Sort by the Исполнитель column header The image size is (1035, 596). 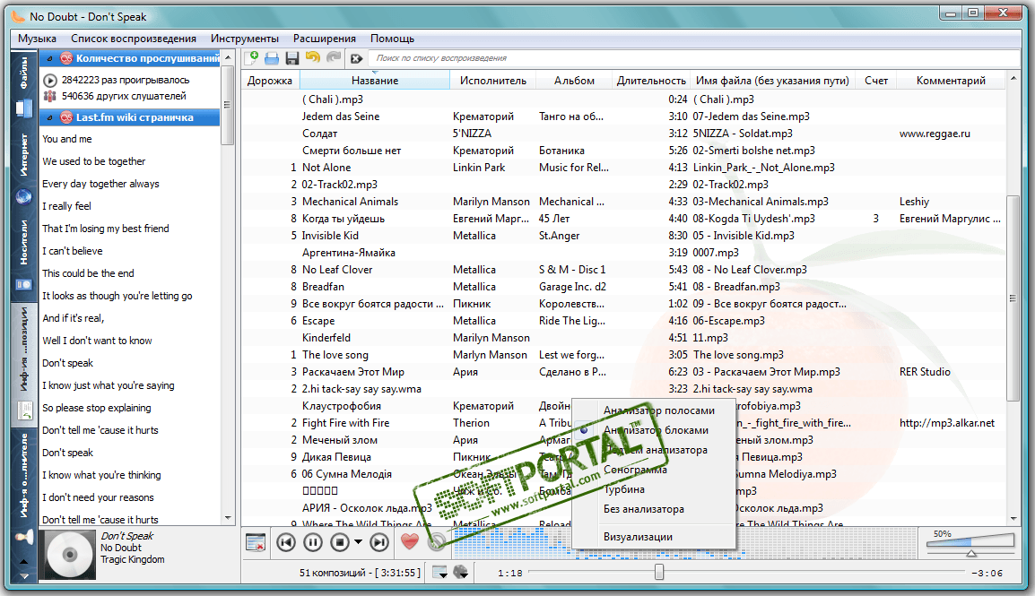[x=493, y=81]
